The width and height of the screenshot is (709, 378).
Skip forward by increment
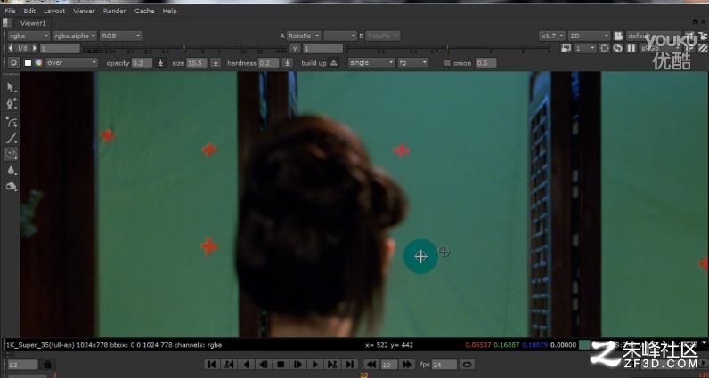[x=406, y=364]
